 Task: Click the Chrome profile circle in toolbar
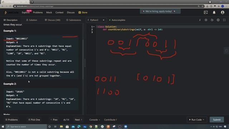pos(223,6)
